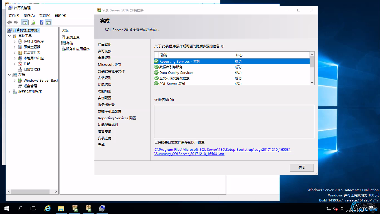Expand the 服务和应用程序 tree node
This screenshot has width=380, height=214.
[9, 92]
